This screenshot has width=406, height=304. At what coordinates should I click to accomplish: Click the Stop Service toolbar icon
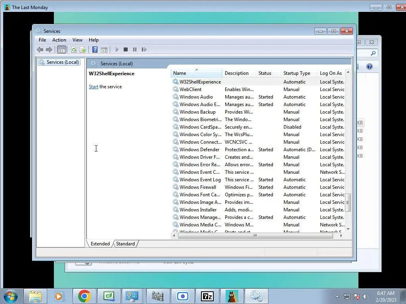tap(126, 49)
